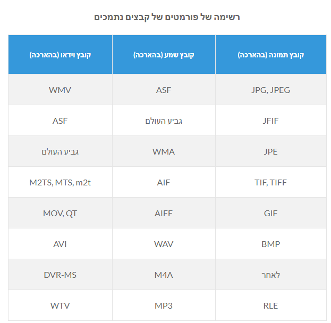Select the M4A audio format cell
Image resolution: width=331 pixels, height=323 pixels.
(164, 275)
